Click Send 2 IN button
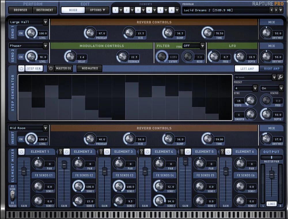The width and height of the screenshot is (288, 219). coord(21,57)
